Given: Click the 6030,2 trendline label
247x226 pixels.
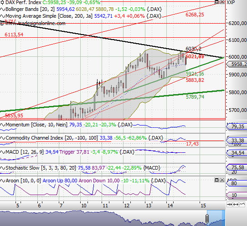Looking at the screenshot, I should [193, 49].
